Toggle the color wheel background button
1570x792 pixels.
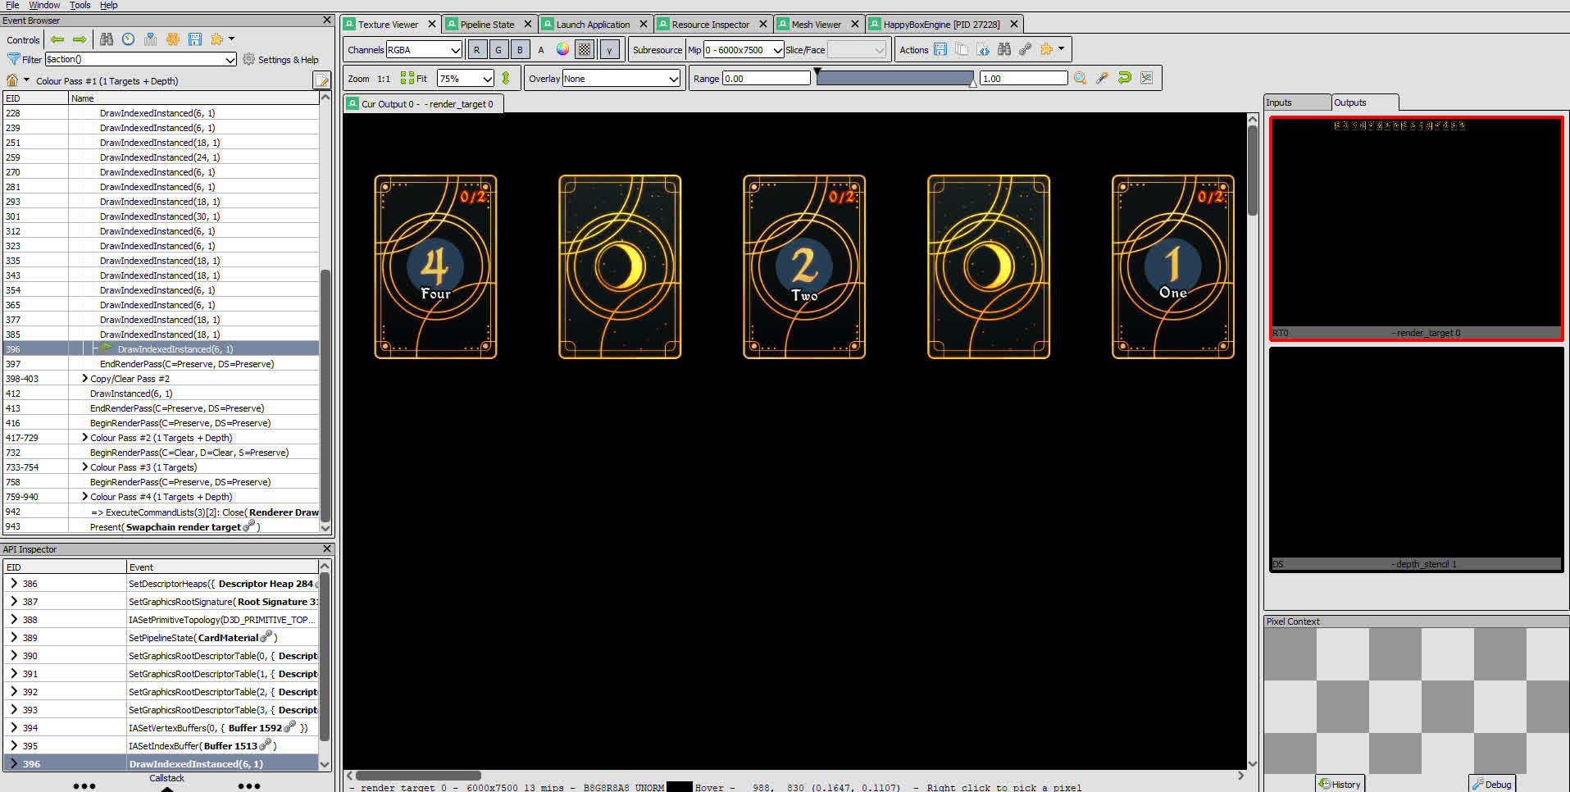pyautogui.click(x=562, y=49)
